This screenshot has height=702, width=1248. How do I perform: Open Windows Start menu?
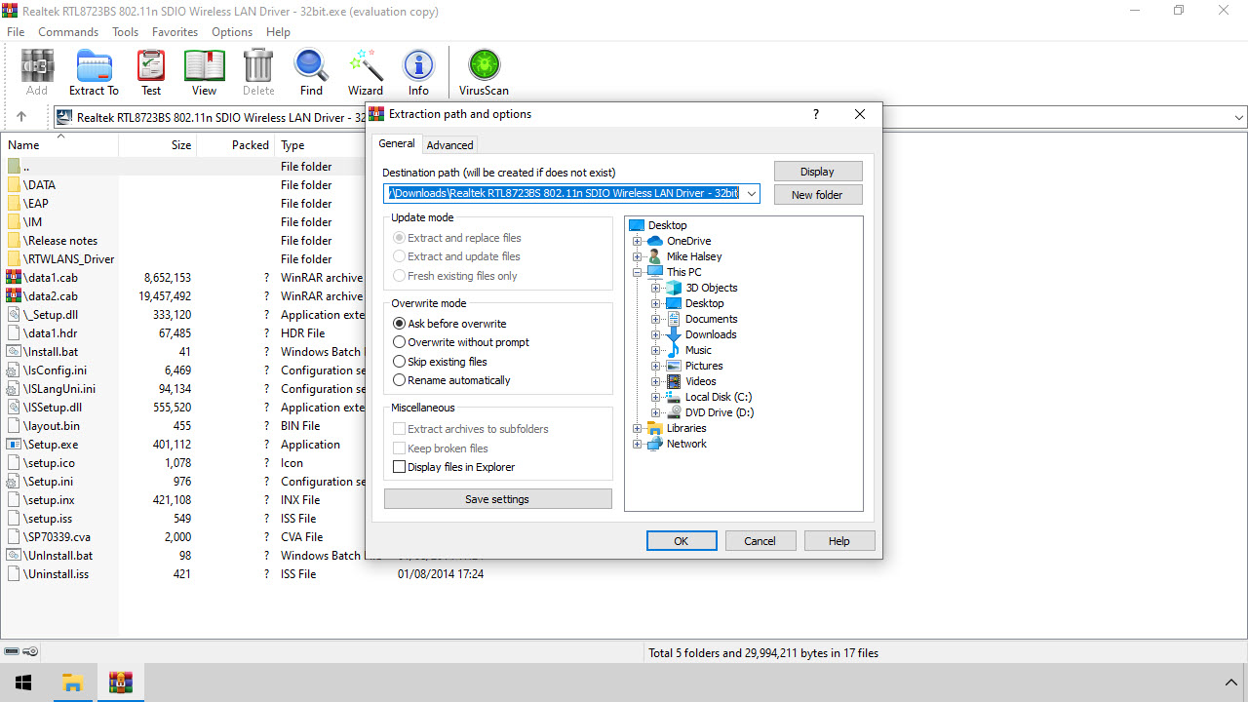point(23,682)
